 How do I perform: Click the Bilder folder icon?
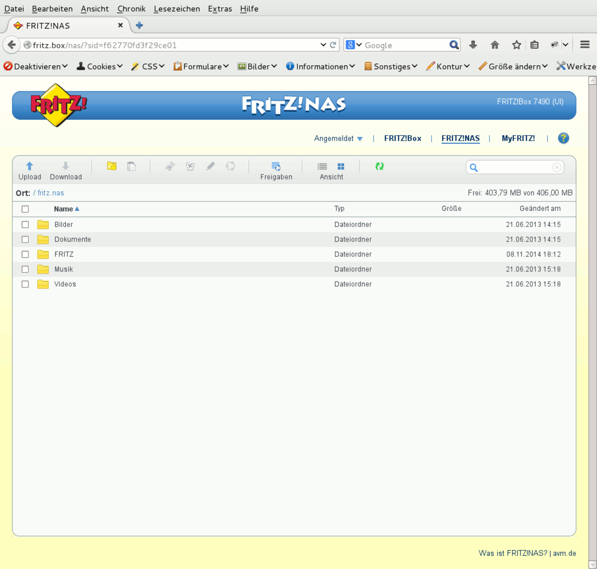[x=43, y=225]
